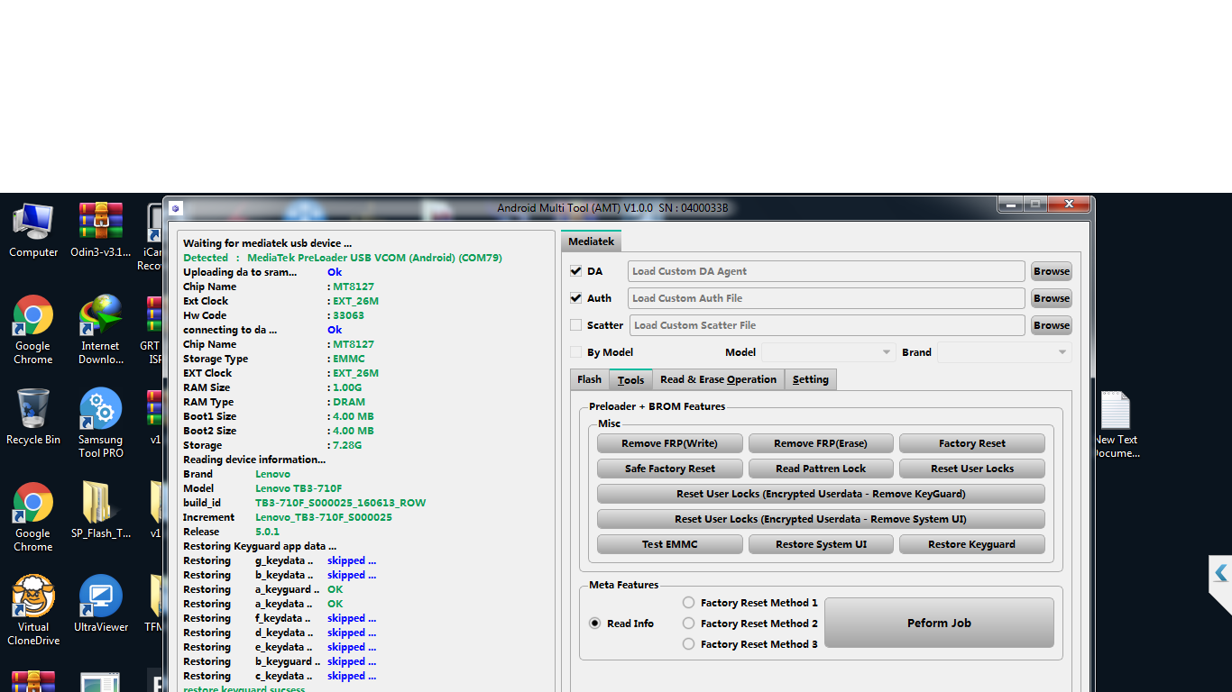Click build_id value TB3-710F_S000025_160613_ROW
This screenshot has height=692, width=1232.
pos(341,503)
